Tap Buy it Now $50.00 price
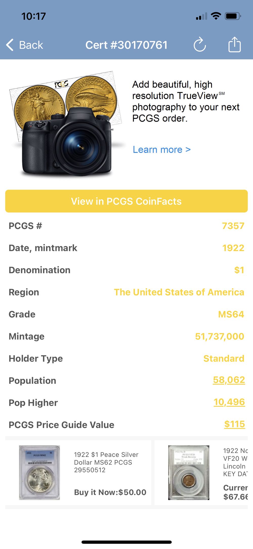This screenshot has width=253, height=549. [110, 492]
